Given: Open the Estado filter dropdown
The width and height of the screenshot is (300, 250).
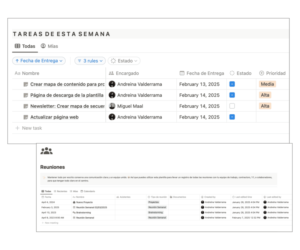Looking at the screenshot, I should point(124,61).
